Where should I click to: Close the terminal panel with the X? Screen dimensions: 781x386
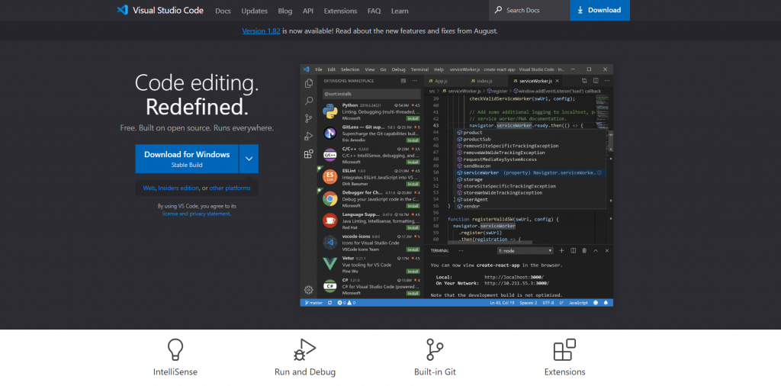606,250
